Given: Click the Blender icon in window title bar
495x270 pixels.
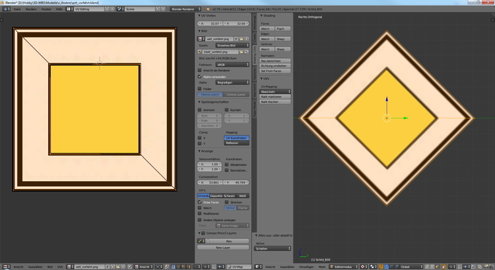Looking at the screenshot, I should point(3,3).
